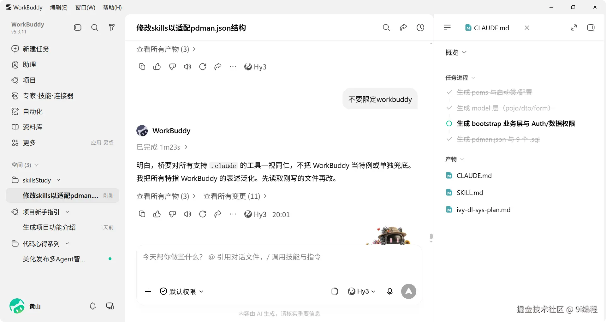Click the device icon beside the bell

tap(110, 306)
